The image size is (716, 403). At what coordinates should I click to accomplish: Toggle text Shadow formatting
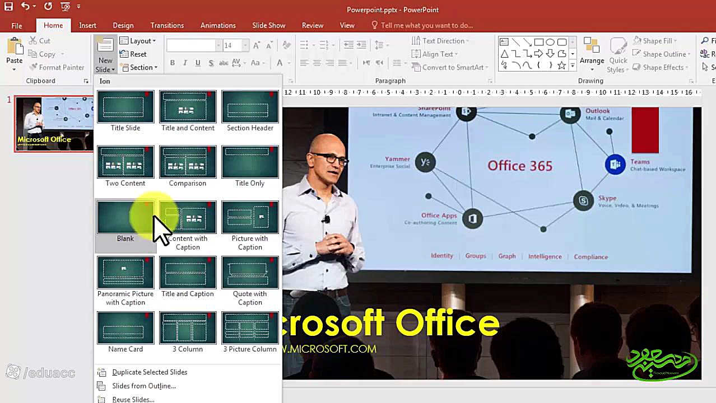pyautogui.click(x=211, y=63)
